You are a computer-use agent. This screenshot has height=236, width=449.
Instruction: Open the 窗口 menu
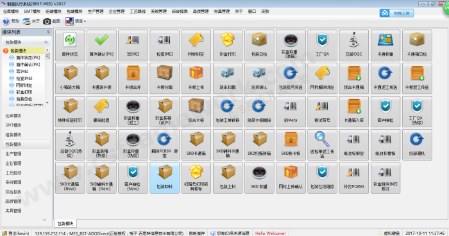[x=252, y=12]
